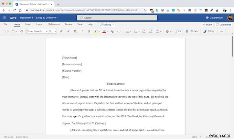Click the 587 words count
The image size is (234, 139).
[8, 137]
